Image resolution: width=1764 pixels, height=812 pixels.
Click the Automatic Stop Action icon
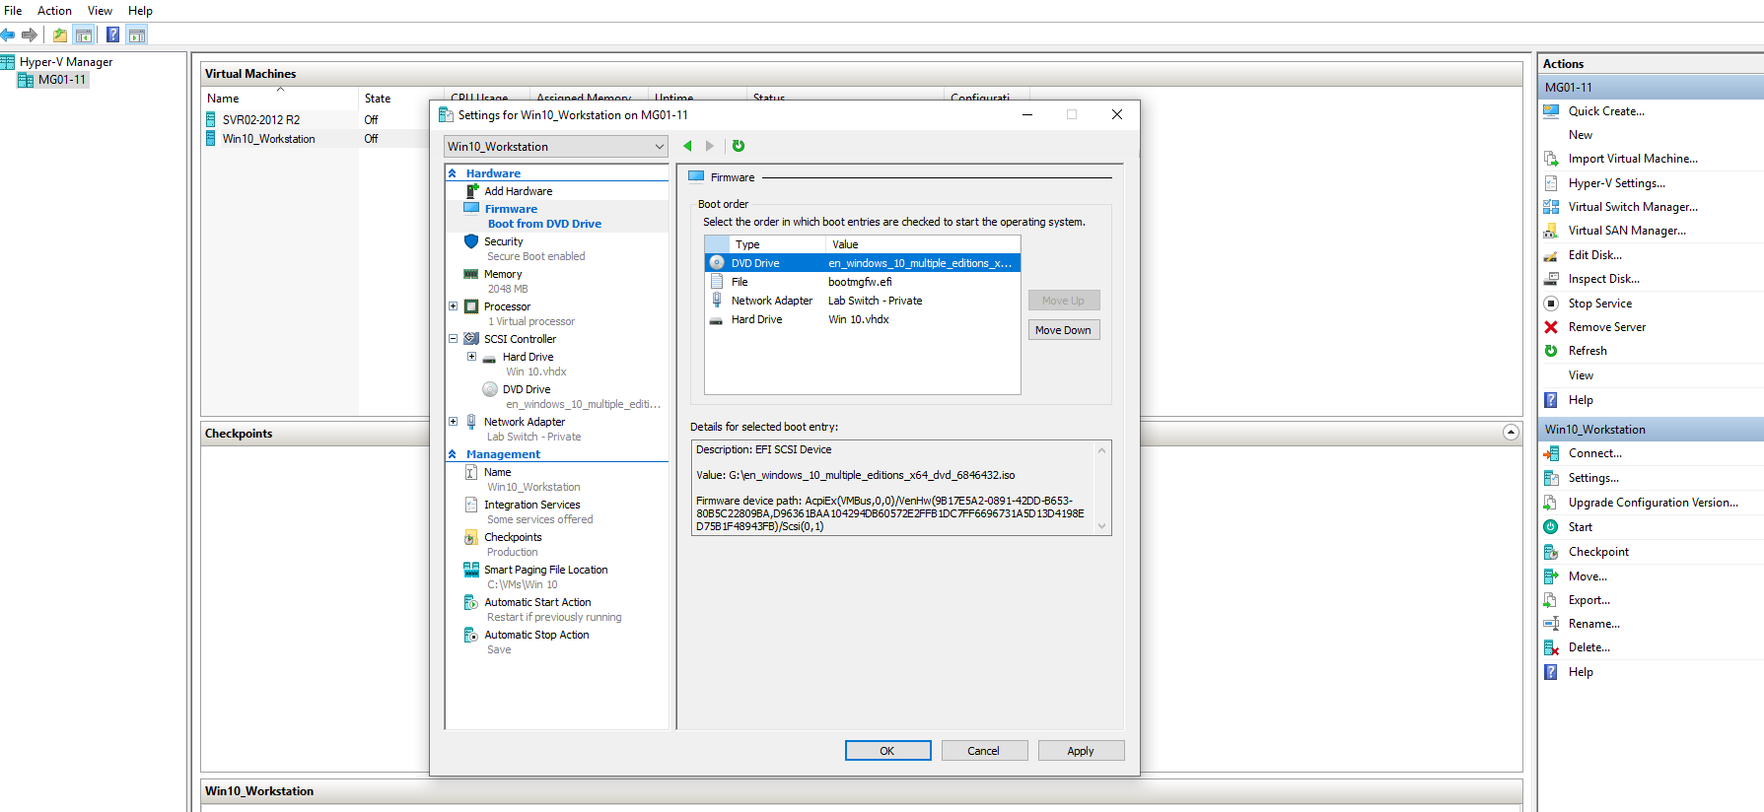coord(471,635)
